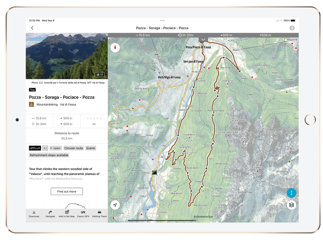This screenshot has width=323, height=242.
Task: Center map on my location
Action: pyautogui.click(x=115, y=205)
